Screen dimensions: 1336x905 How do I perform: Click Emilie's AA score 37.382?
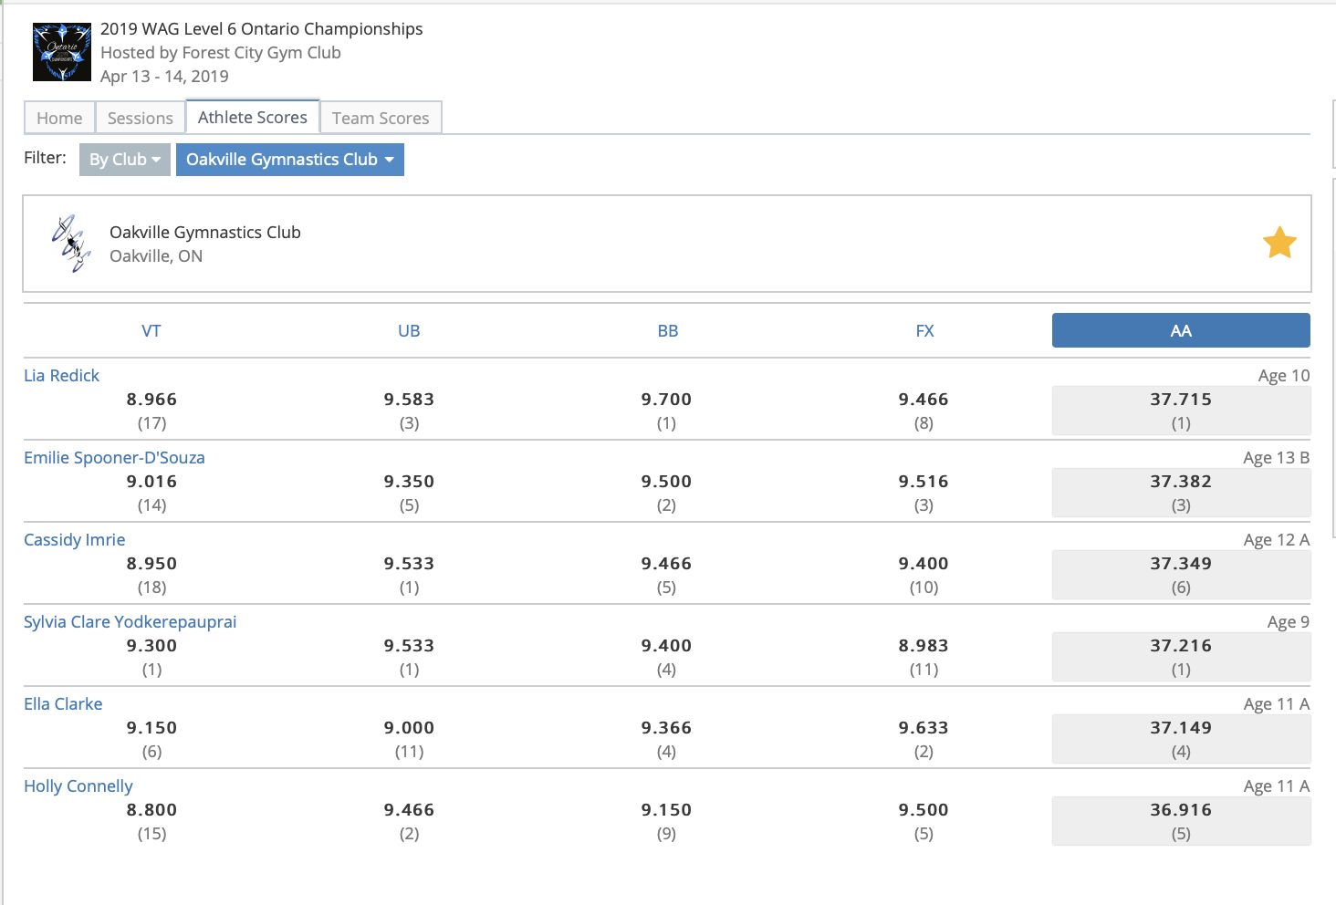click(x=1181, y=482)
